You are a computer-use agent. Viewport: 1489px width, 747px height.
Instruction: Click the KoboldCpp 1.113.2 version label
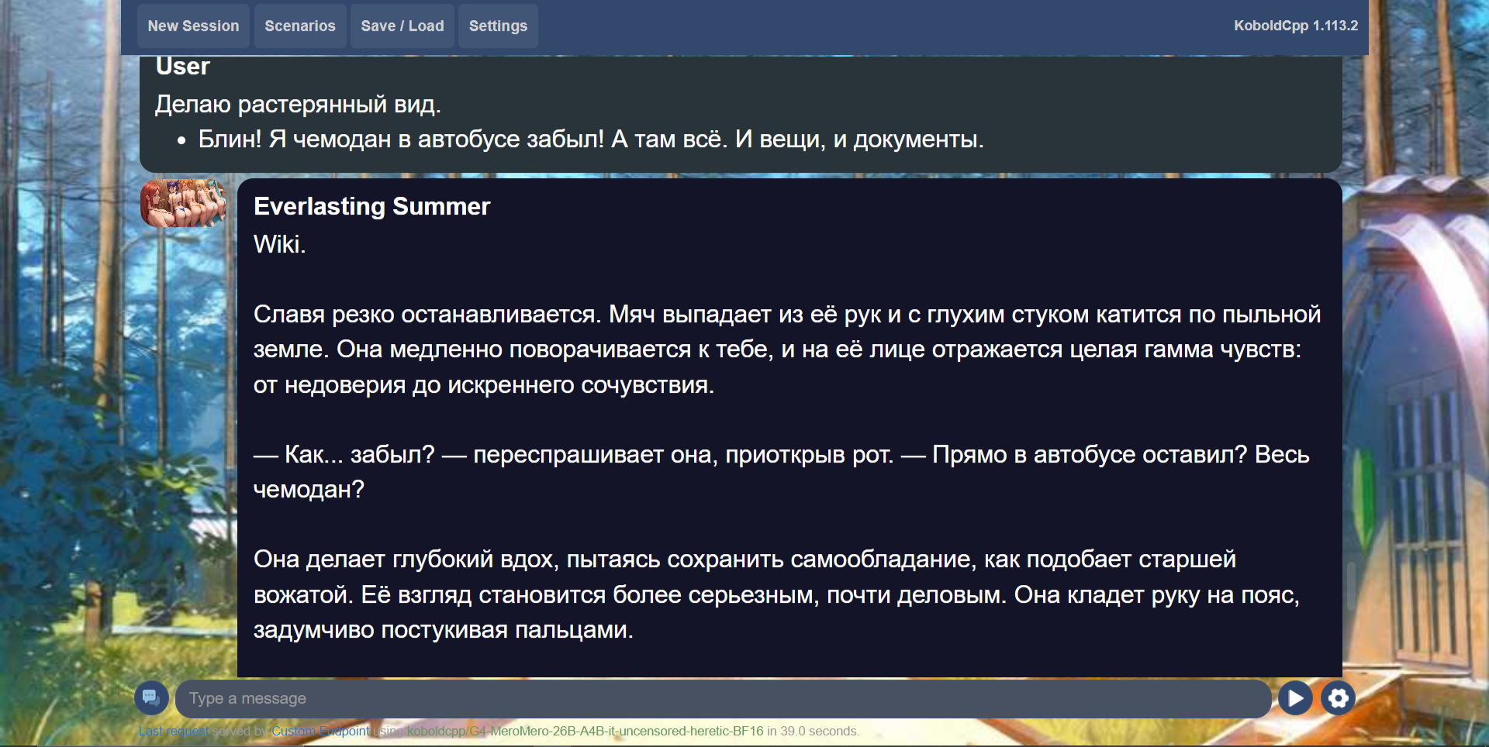point(1296,26)
